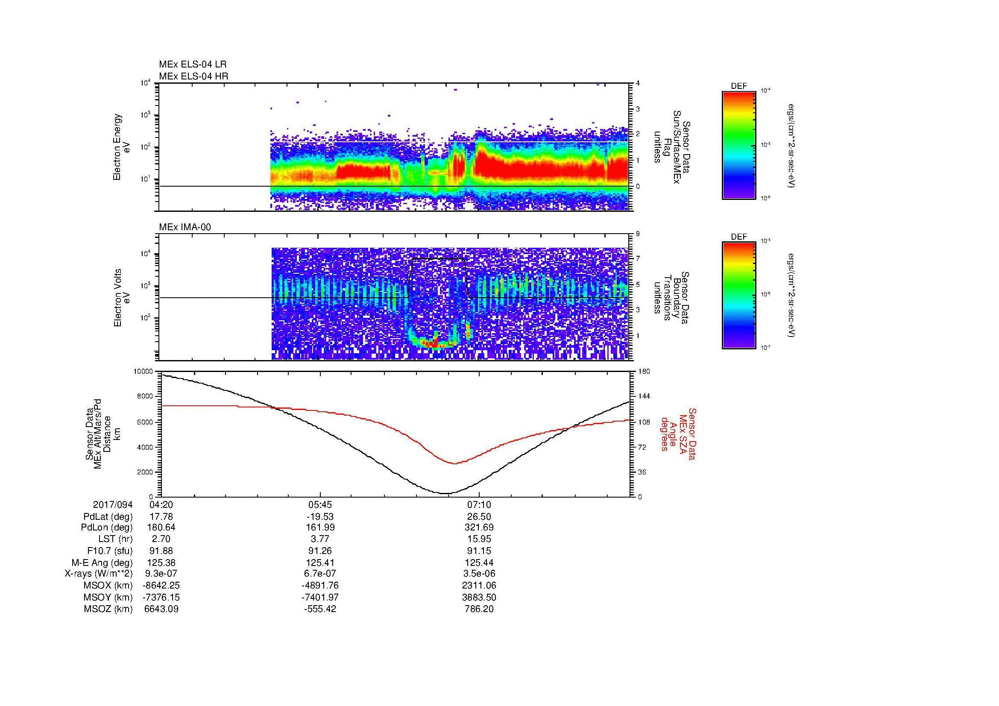Image resolution: width=999 pixels, height=706 pixels.
Task: Click the MSOY value '-7376.15'
Action: click(161, 597)
